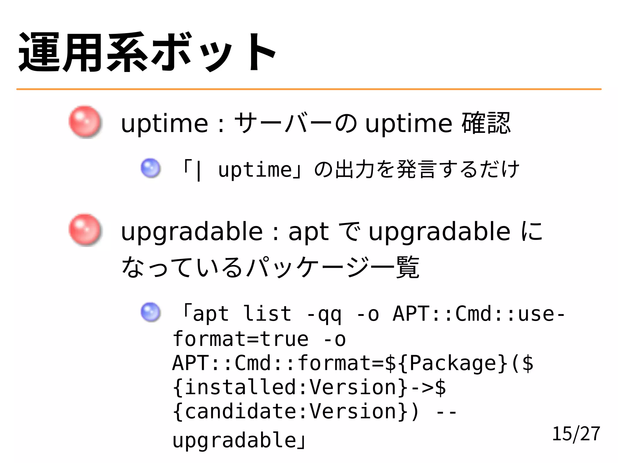Click the blue bullet beside apt list command
Image resolution: width=618 pixels, height=463 pixels.
coord(151,312)
